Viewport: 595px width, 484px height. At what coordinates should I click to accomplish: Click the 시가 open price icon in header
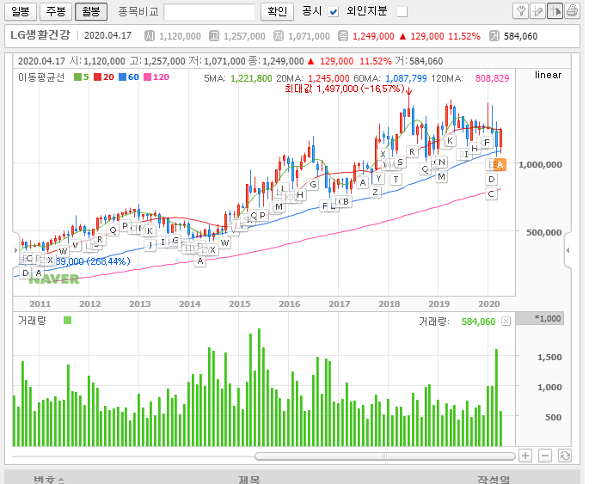click(x=150, y=36)
